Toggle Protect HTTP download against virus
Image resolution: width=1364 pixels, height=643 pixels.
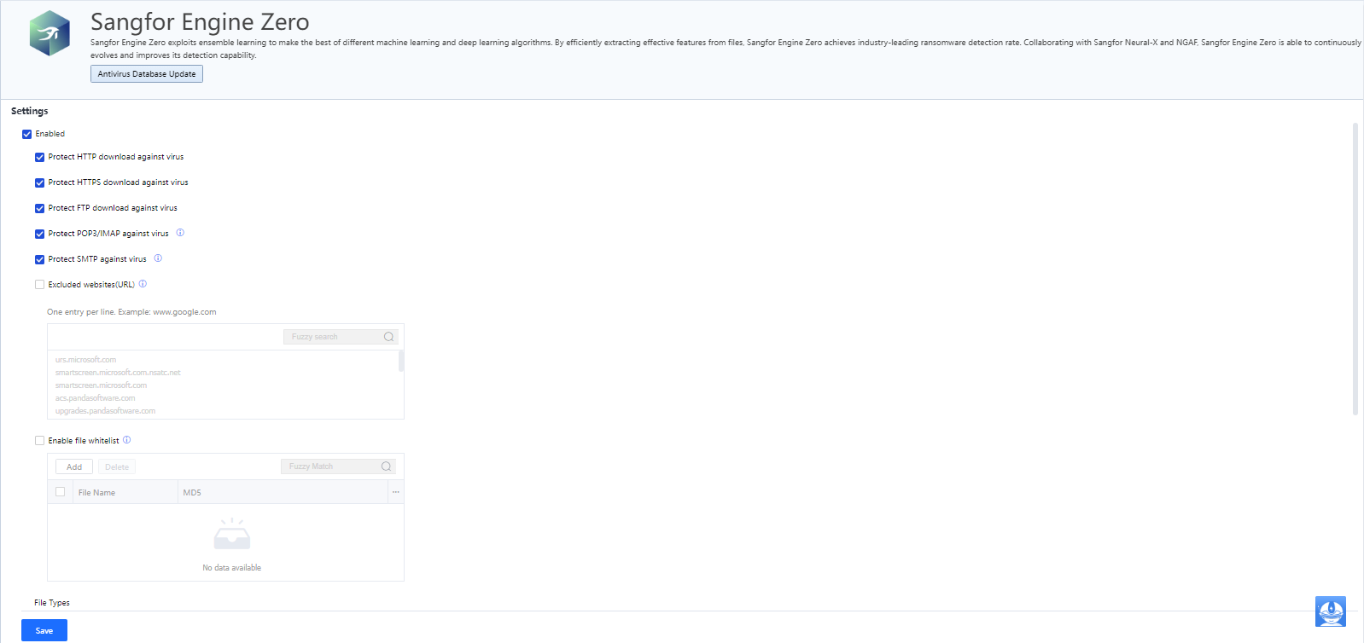(x=40, y=157)
